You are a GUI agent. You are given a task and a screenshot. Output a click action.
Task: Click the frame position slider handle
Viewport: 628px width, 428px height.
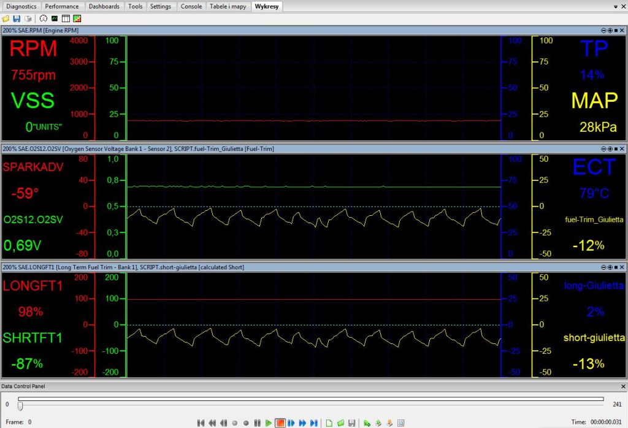pos(20,405)
